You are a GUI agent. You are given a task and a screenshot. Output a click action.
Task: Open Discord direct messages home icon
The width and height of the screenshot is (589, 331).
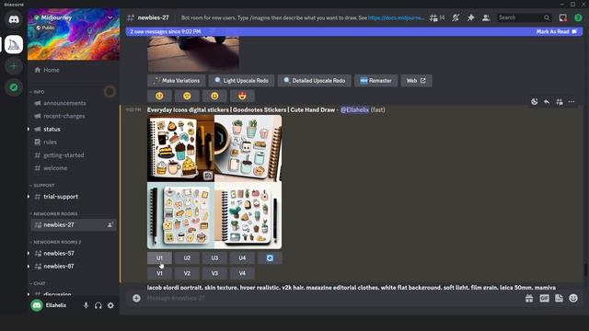(x=14, y=19)
